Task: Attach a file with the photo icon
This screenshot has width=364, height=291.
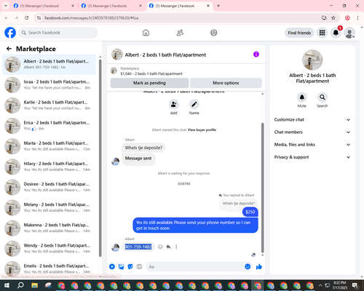Action: pyautogui.click(x=121, y=267)
